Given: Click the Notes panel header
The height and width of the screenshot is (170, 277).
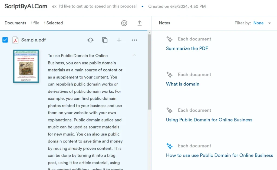Looking at the screenshot, I should [x=164, y=23].
